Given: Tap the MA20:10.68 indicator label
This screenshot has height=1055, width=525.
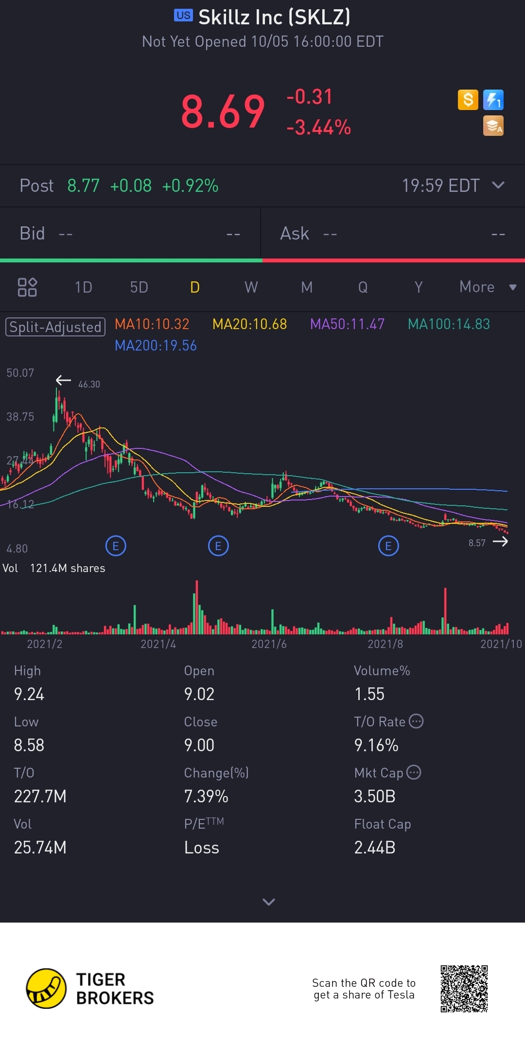Looking at the screenshot, I should coord(250,324).
